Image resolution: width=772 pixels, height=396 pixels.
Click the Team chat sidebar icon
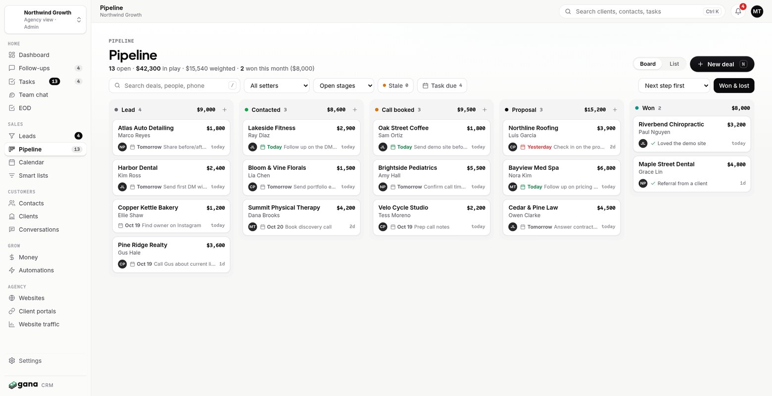tap(12, 95)
